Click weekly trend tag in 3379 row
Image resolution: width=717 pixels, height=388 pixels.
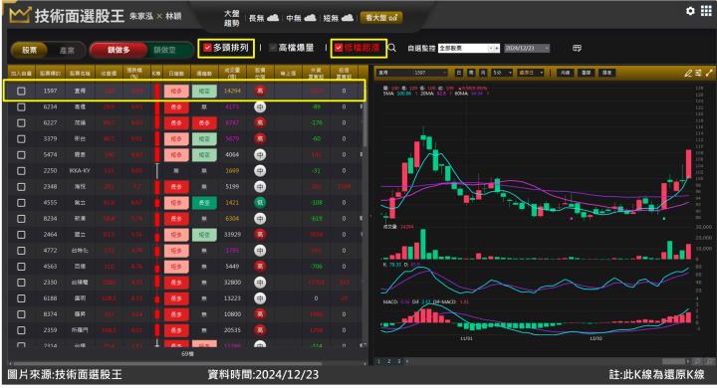tap(204, 139)
